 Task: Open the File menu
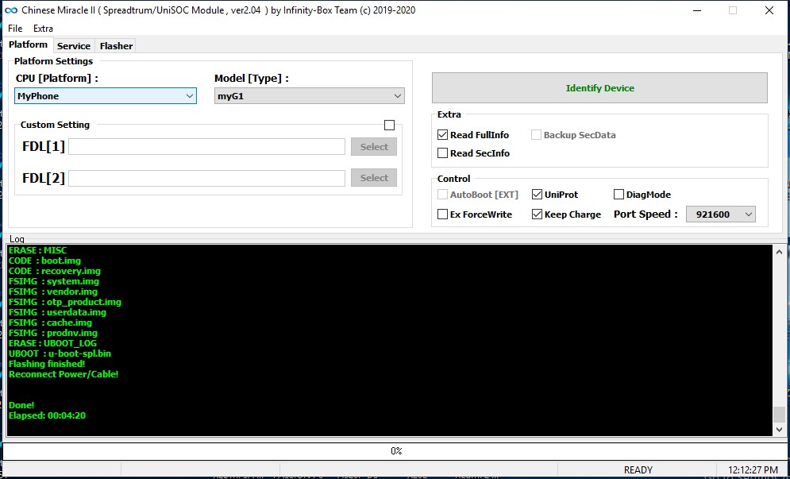point(15,29)
